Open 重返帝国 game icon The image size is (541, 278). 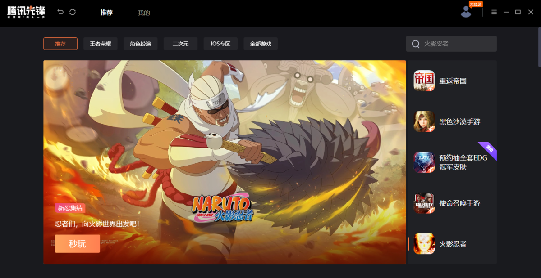click(424, 81)
